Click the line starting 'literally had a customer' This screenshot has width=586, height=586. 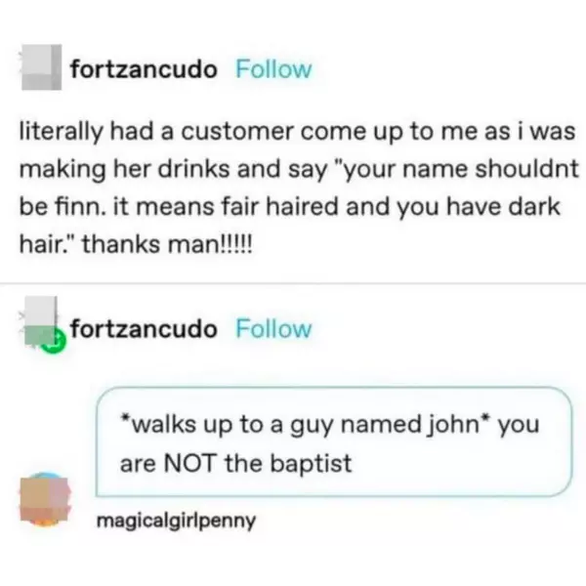pos(297,132)
